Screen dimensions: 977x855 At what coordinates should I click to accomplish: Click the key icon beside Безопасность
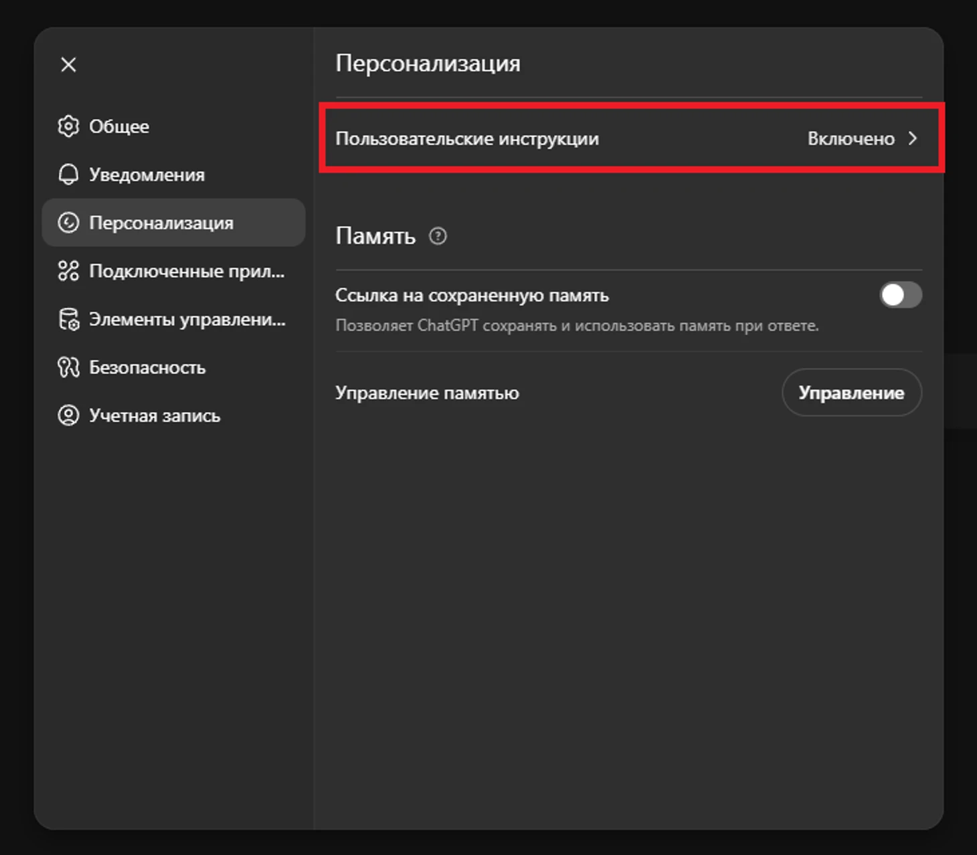tap(68, 367)
